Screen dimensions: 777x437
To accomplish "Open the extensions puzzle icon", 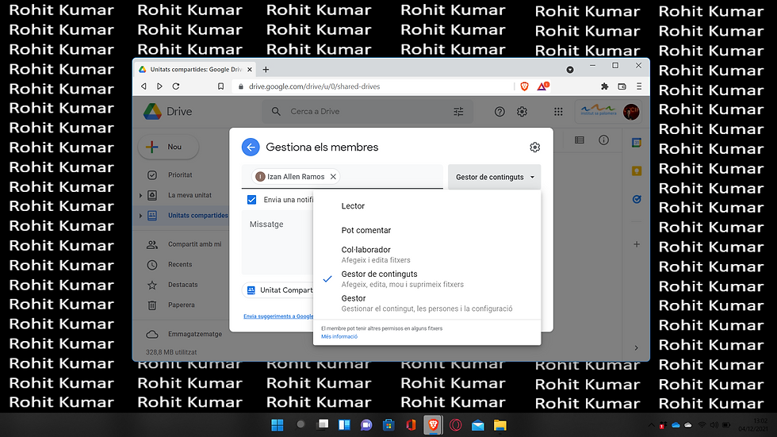I will pos(604,86).
